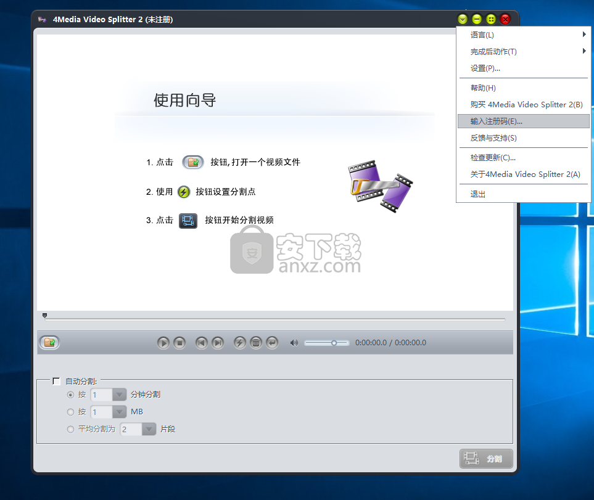Open 完成后动作(T) submenu
This screenshot has width=594, height=500.
pos(524,51)
